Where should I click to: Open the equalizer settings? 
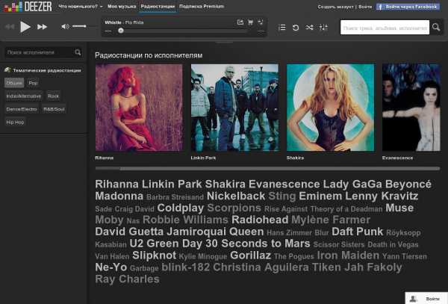[x=323, y=27]
